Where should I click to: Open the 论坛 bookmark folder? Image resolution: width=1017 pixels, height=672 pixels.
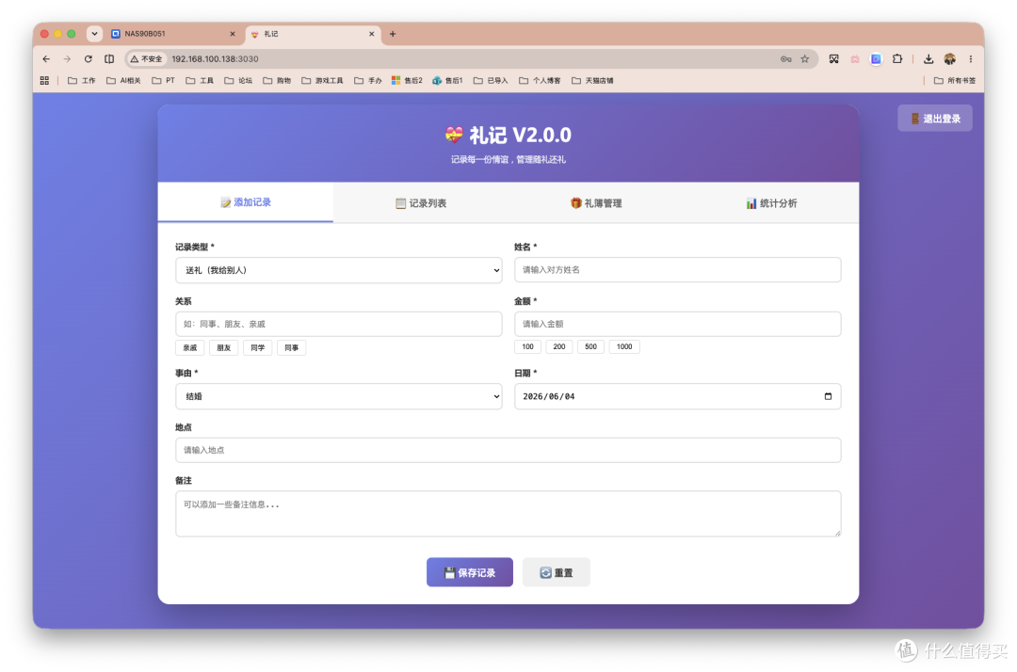click(238, 80)
